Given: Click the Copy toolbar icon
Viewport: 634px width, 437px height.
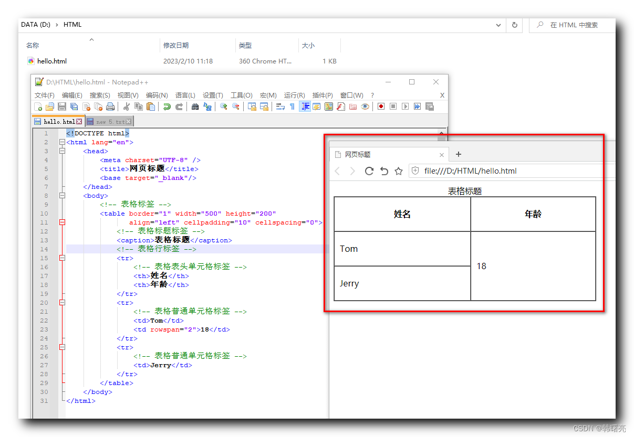Looking at the screenshot, I should click(x=139, y=106).
